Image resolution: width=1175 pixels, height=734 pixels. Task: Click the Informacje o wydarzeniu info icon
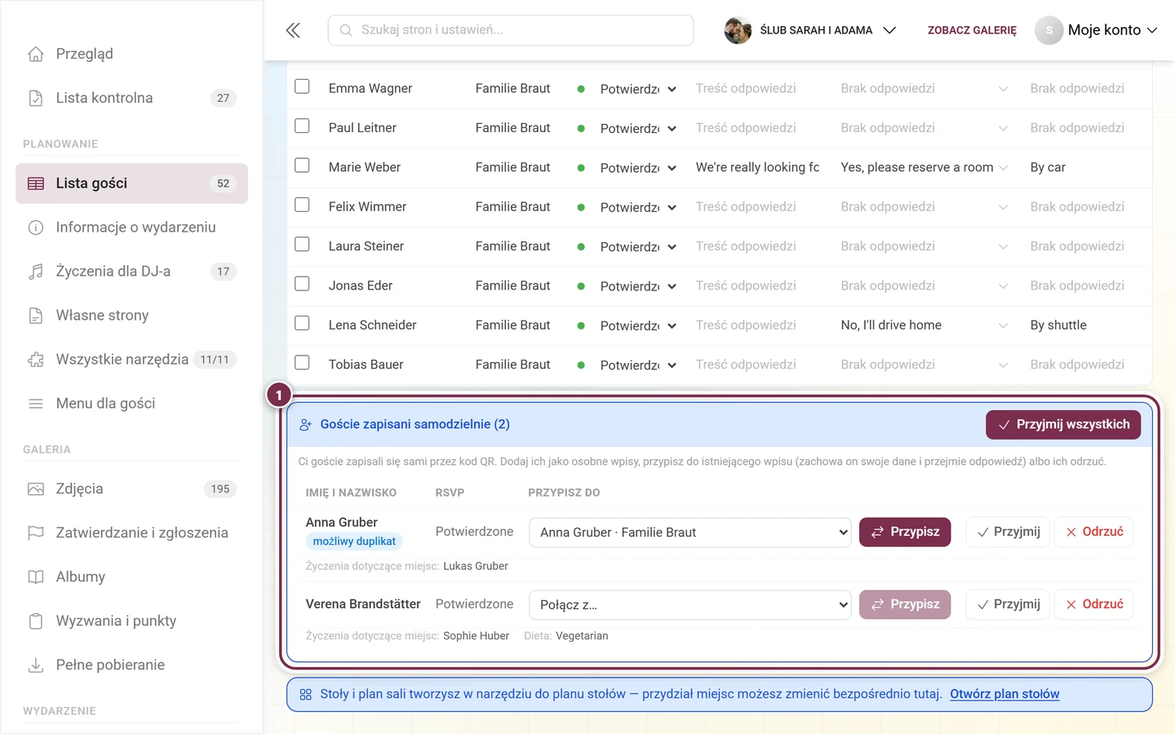point(36,228)
